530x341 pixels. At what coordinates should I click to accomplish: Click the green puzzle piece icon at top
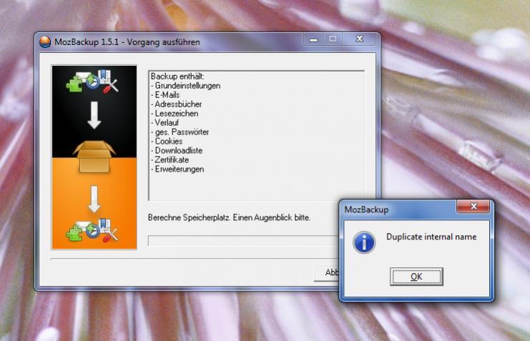click(74, 84)
